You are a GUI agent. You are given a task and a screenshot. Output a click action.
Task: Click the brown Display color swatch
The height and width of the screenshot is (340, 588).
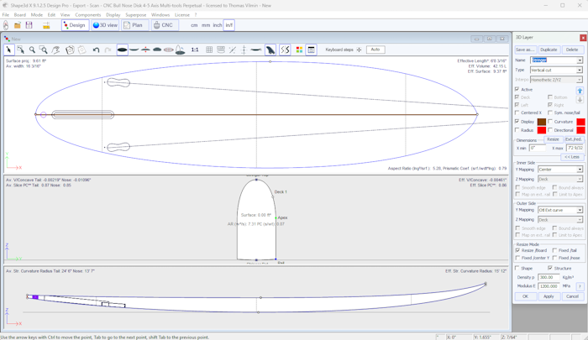pos(542,122)
